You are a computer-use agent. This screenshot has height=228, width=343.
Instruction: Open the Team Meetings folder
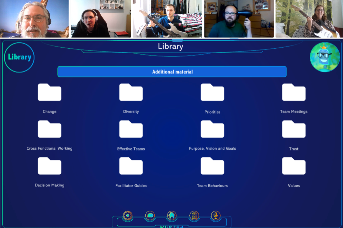(294, 93)
